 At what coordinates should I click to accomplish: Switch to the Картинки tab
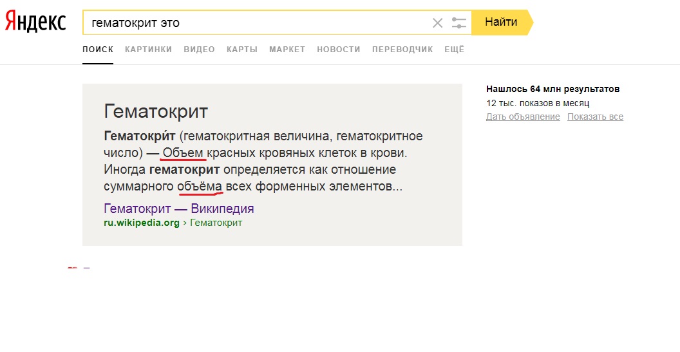[148, 50]
